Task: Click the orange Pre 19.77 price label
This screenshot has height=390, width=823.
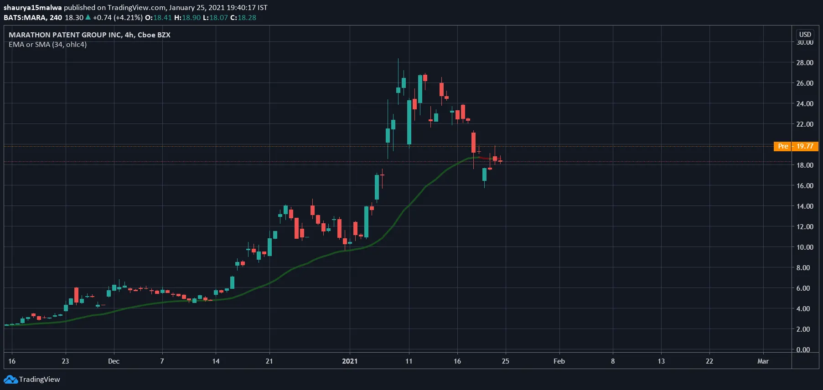Action: point(796,146)
